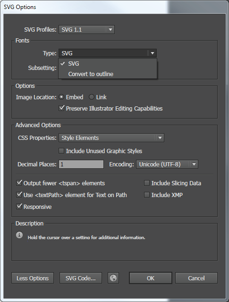Expand the Encoding dropdown
The height and width of the screenshot is (302, 229).
coord(167,164)
